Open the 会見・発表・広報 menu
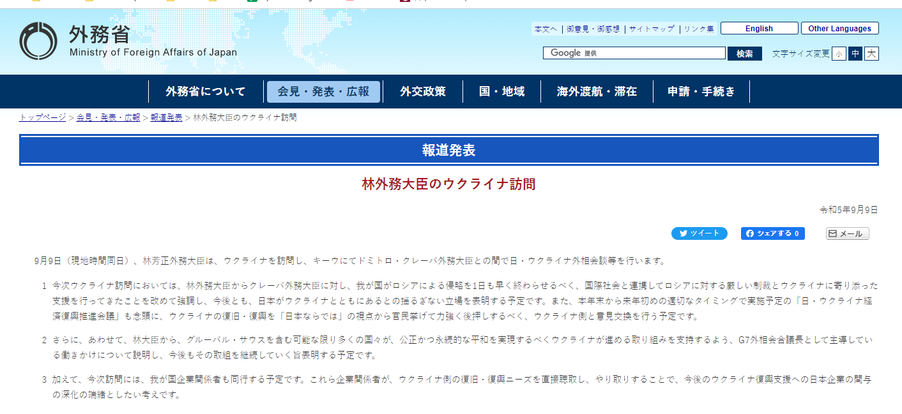 click(x=323, y=91)
